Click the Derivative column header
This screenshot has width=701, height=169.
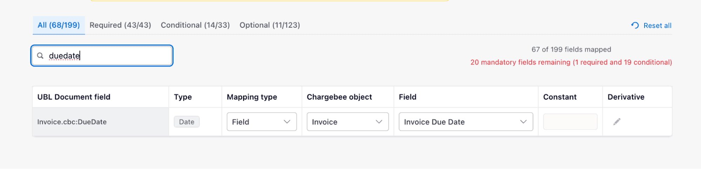coord(626,97)
